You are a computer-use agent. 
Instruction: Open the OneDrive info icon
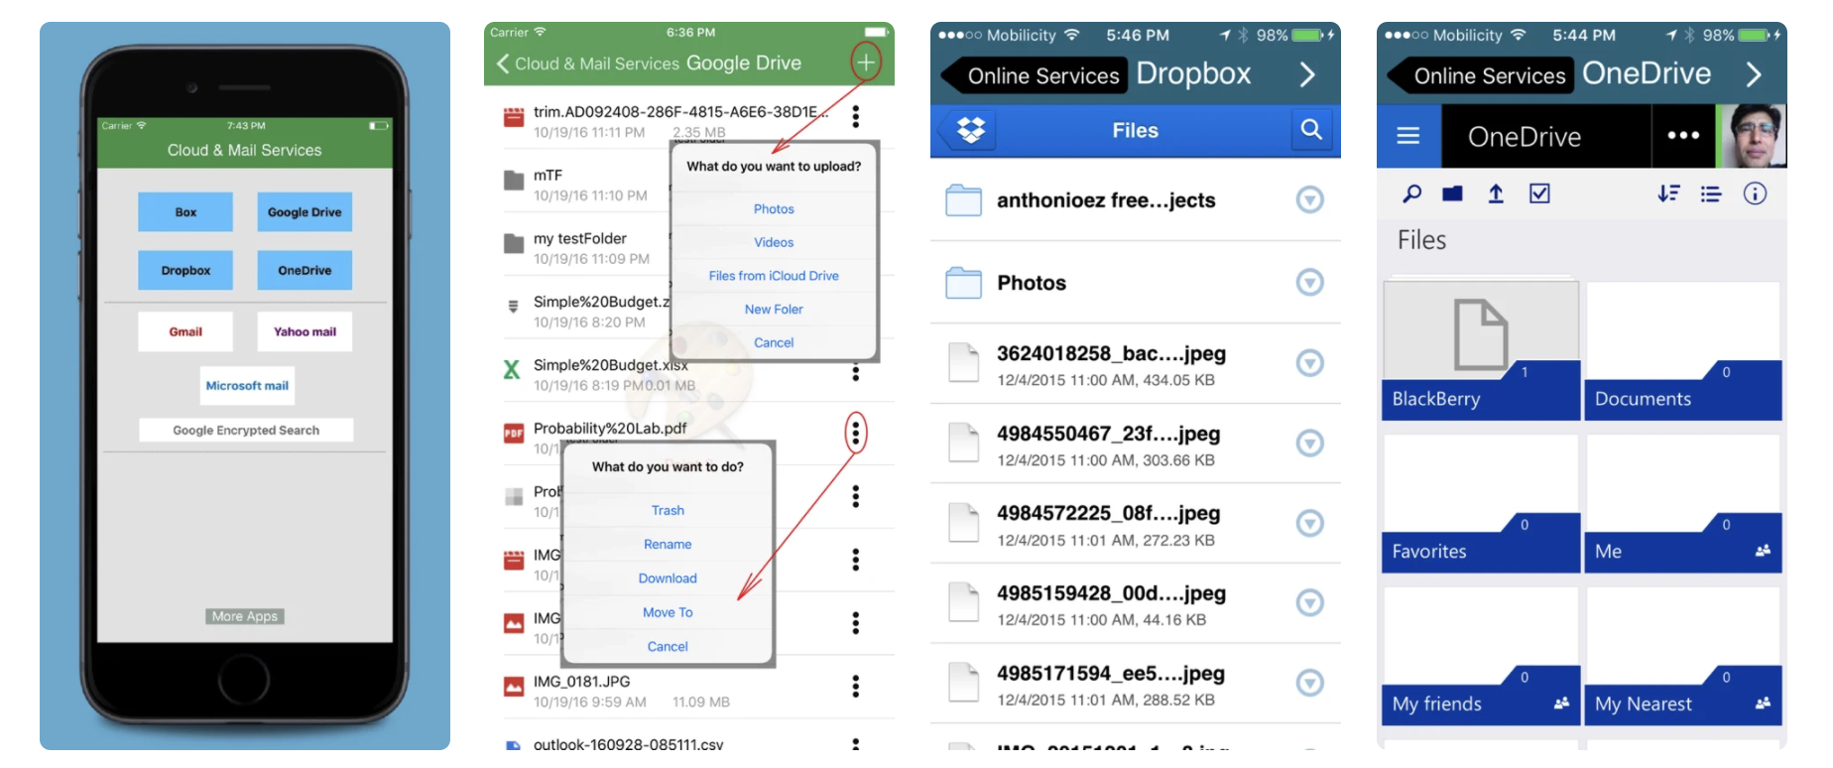(1755, 194)
